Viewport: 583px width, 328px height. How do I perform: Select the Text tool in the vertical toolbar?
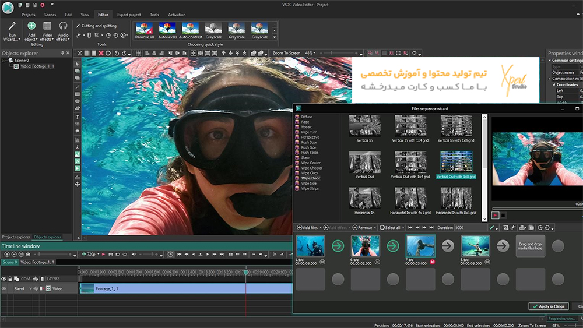[78, 117]
